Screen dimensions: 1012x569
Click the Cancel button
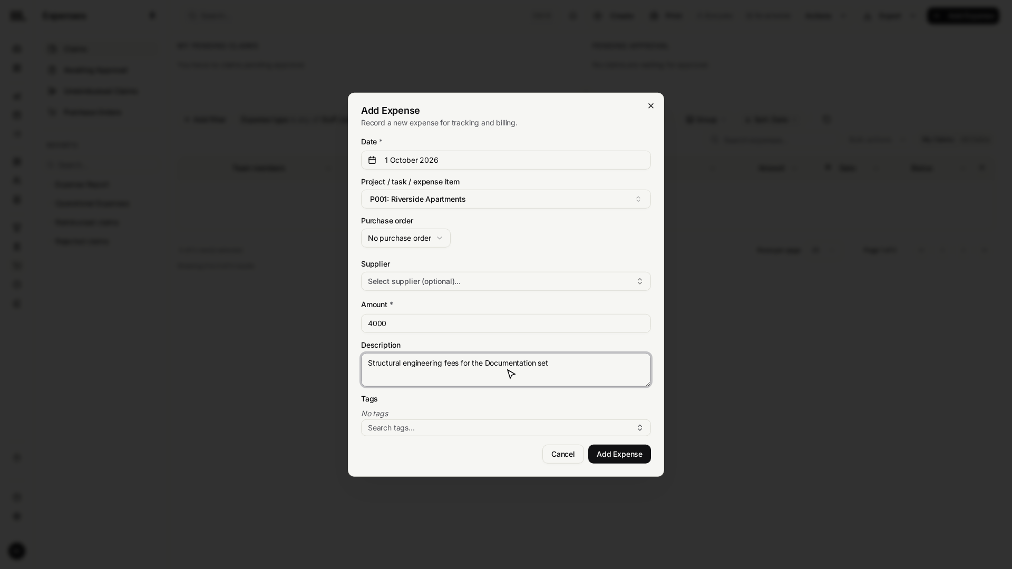tap(563, 454)
